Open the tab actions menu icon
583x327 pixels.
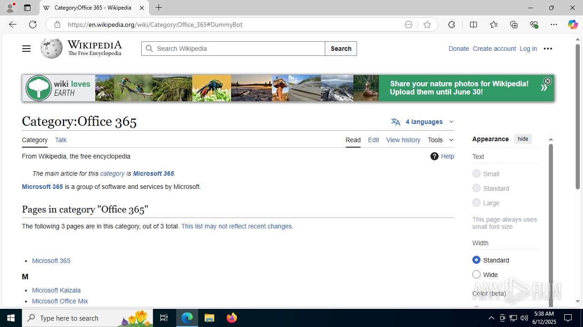[27, 8]
